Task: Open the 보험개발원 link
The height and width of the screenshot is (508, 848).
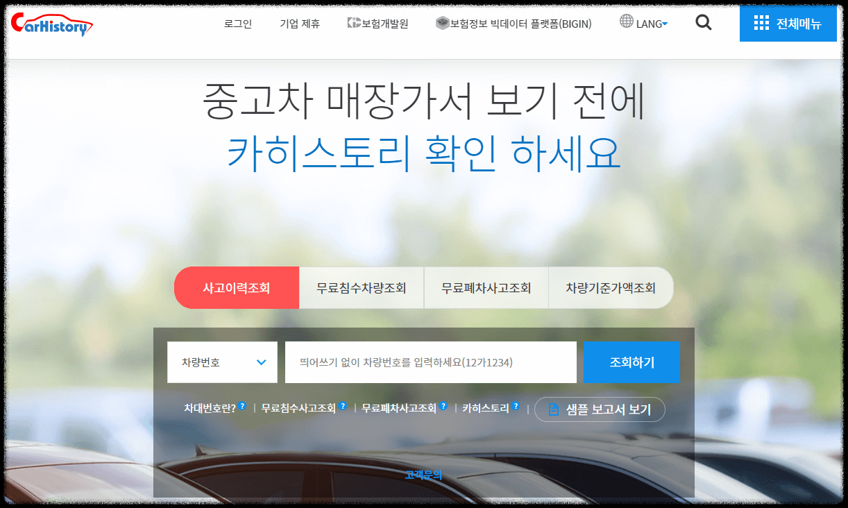Action: click(x=378, y=24)
